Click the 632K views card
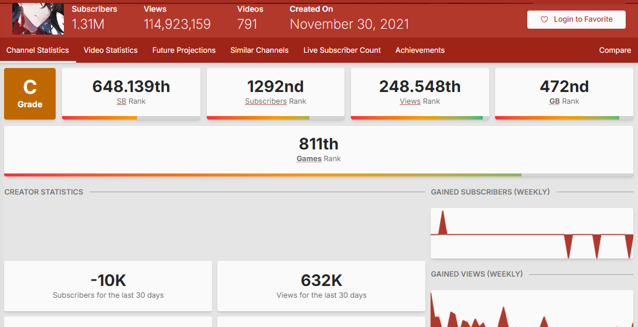Image resolution: width=638 pixels, height=327 pixels. pyautogui.click(x=321, y=286)
